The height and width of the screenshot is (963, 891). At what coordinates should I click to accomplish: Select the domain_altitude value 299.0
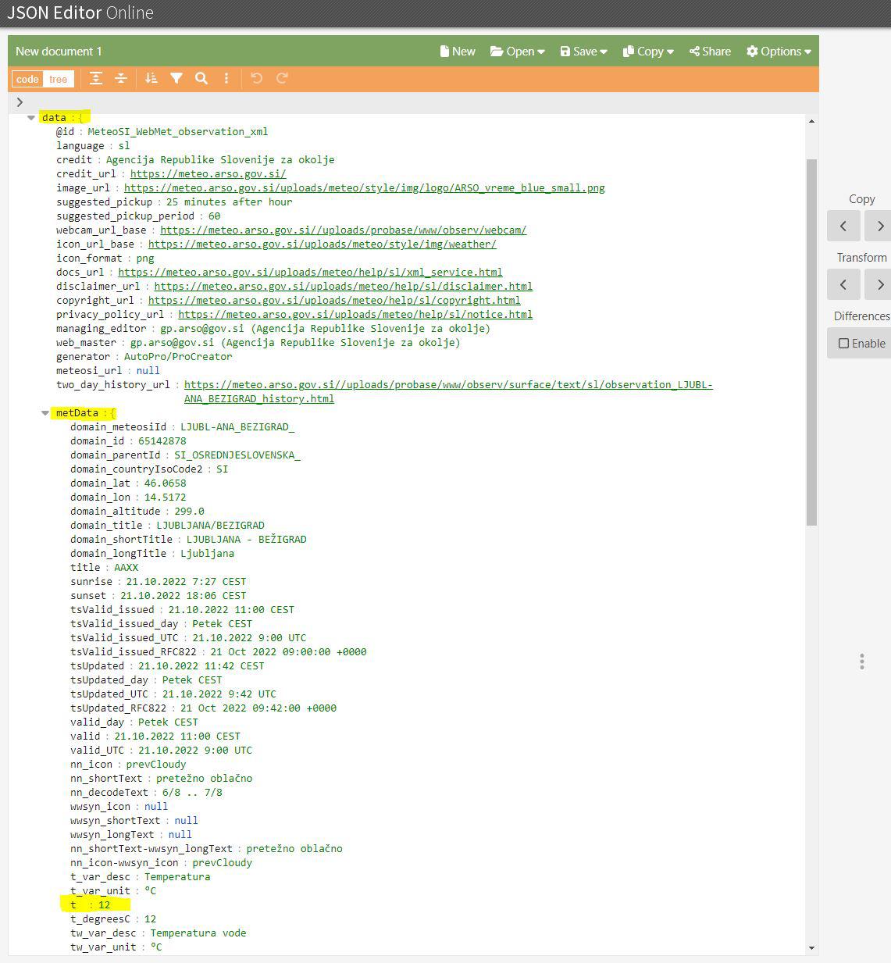[189, 512]
